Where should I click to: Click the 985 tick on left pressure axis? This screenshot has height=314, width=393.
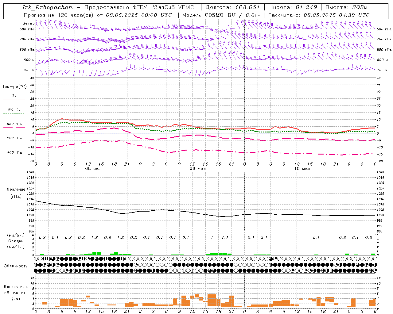point(31,231)
